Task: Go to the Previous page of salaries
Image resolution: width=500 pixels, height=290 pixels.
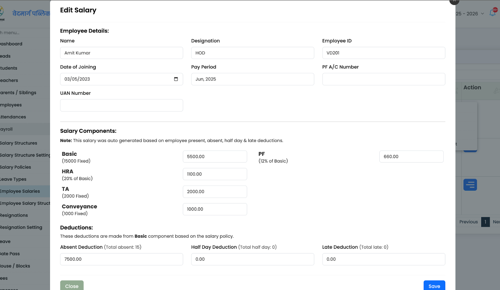Action: [x=468, y=222]
